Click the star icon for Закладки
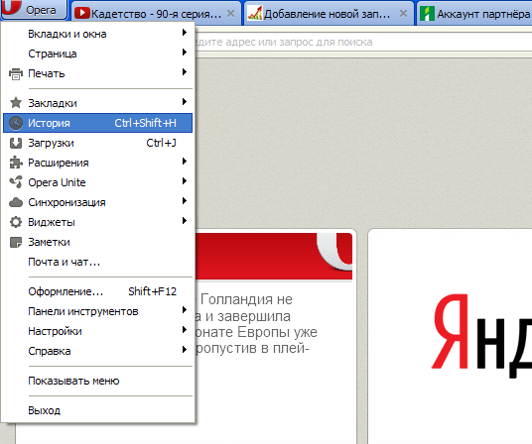This screenshot has height=444, width=532. [x=16, y=103]
